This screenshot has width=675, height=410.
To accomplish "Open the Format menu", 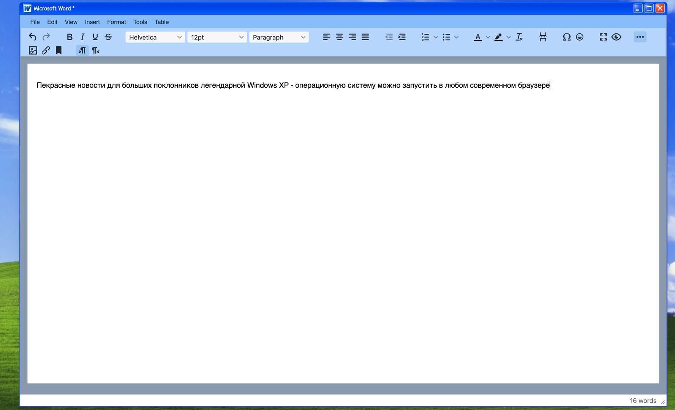I will click(x=117, y=22).
